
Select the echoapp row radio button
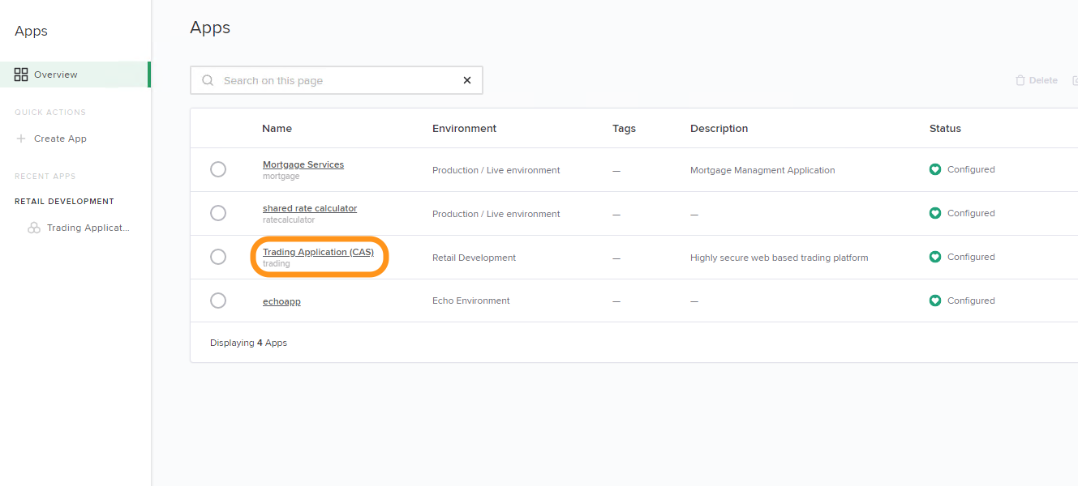pos(218,301)
